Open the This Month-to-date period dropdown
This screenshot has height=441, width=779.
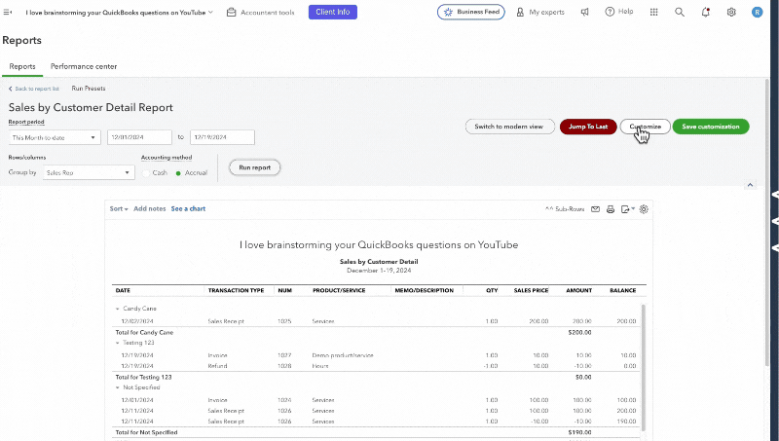[55, 137]
